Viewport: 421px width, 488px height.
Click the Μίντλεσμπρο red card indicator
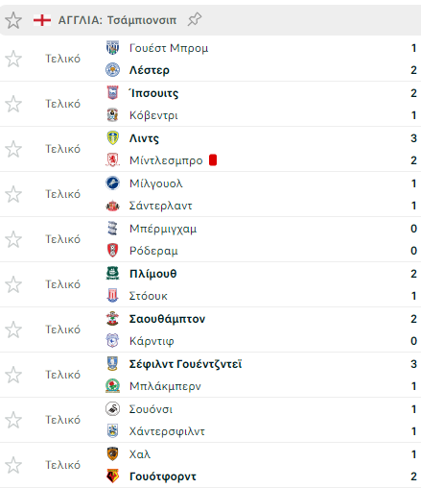coord(213,160)
